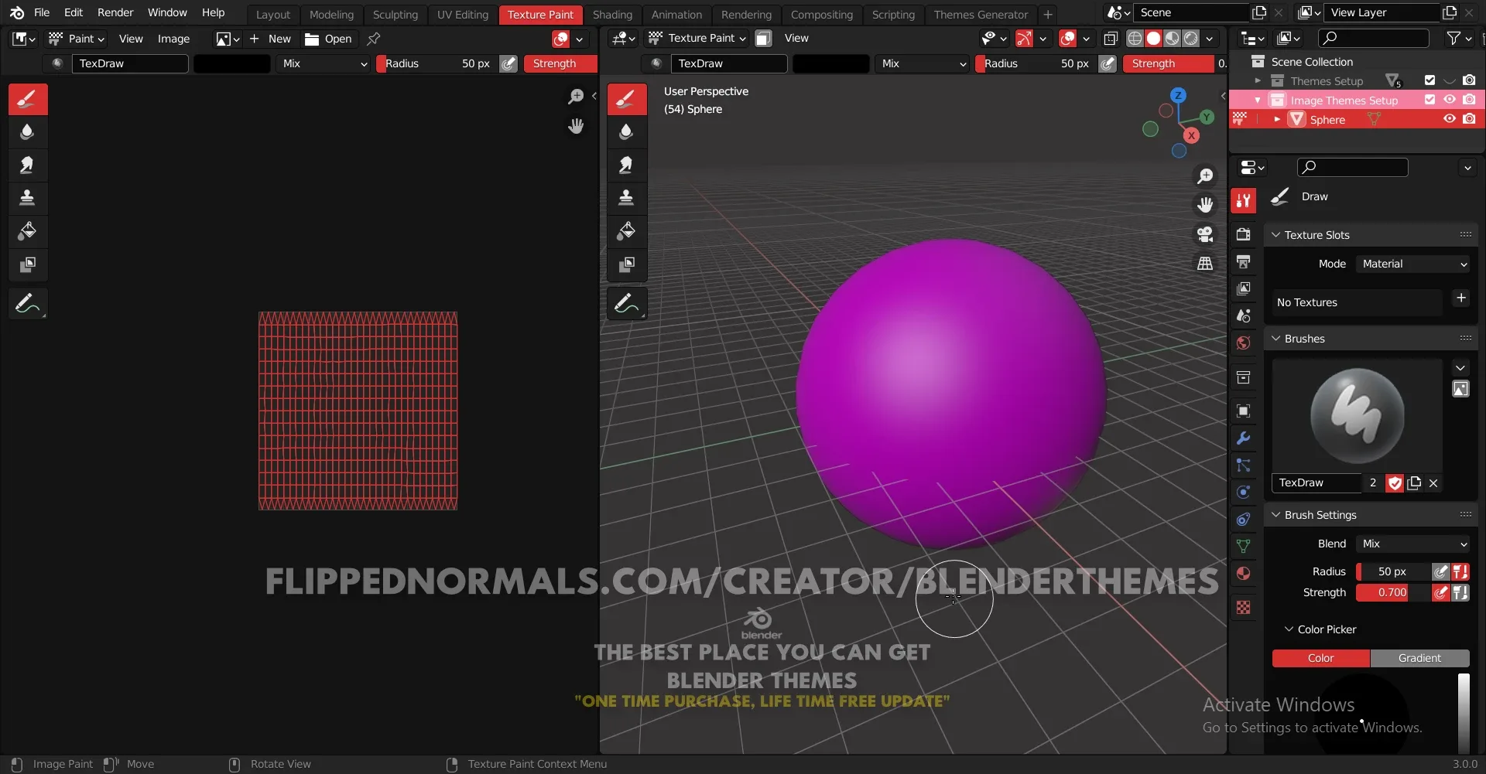Select the Soften tool in the image editor toolbar
The width and height of the screenshot is (1486, 774).
(x=27, y=132)
